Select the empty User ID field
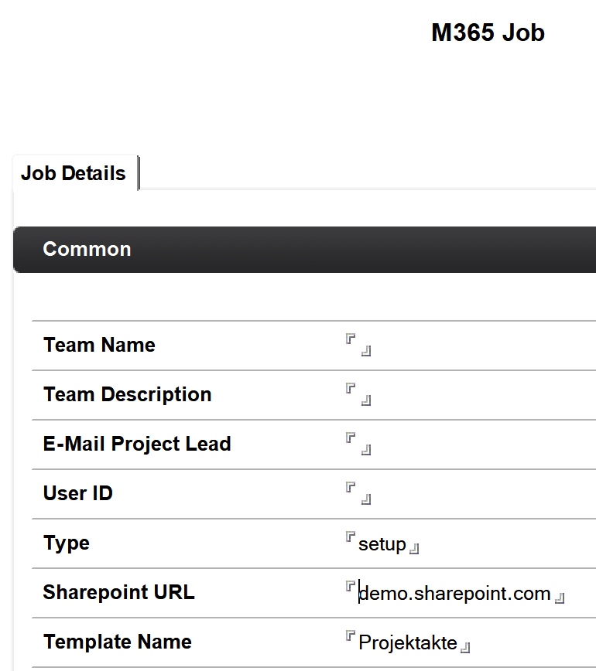 click(358, 493)
